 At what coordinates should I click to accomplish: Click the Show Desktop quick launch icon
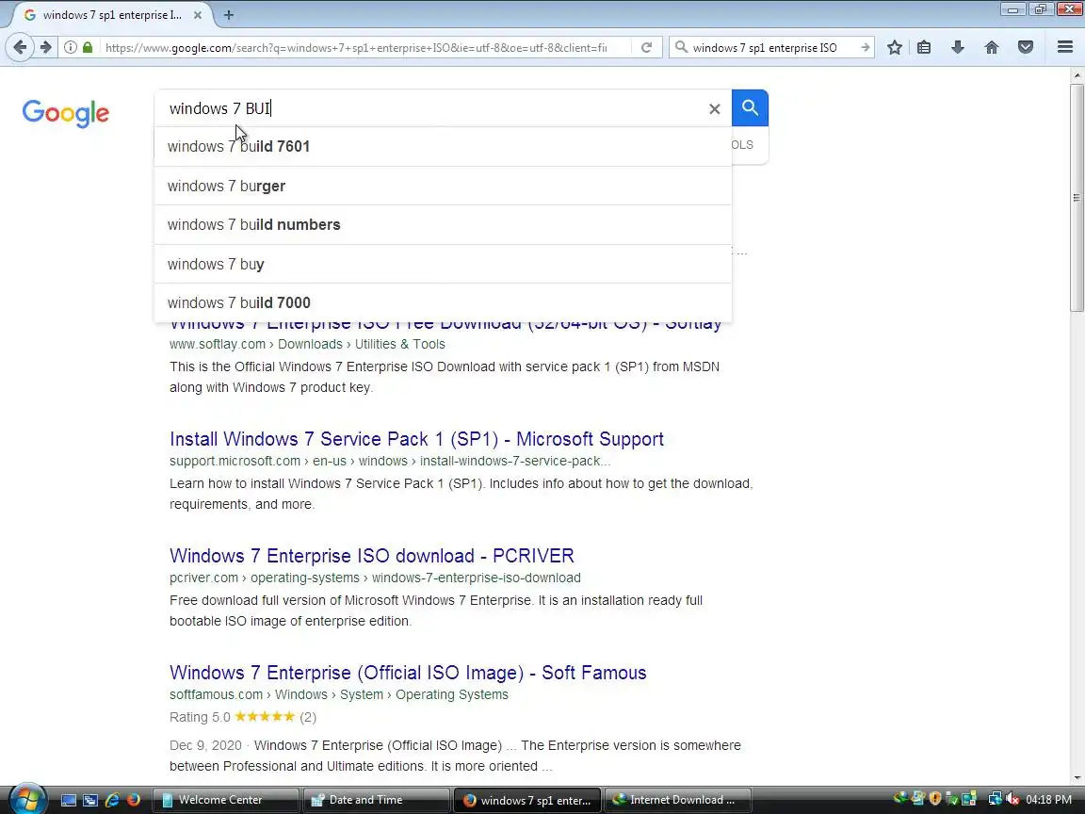pyautogui.click(x=69, y=800)
